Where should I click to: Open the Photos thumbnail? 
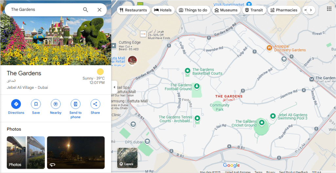pos(26,152)
